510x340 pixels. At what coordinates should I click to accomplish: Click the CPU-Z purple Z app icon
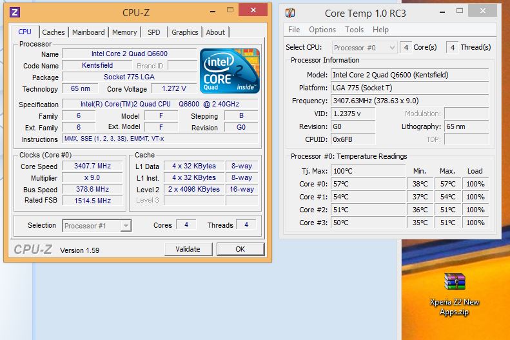click(x=15, y=12)
